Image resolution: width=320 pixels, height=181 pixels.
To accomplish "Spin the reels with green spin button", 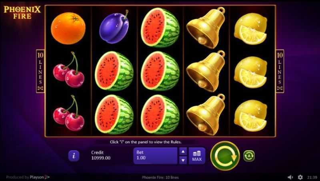I will 225,156.
